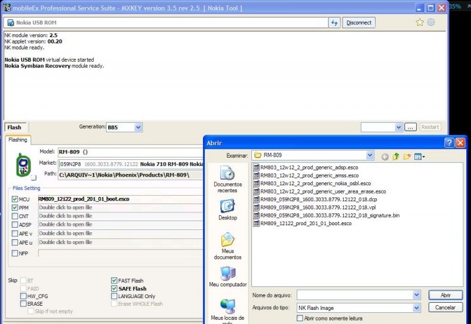
Task: Open settings via the gear icon
Action: click(x=431, y=22)
